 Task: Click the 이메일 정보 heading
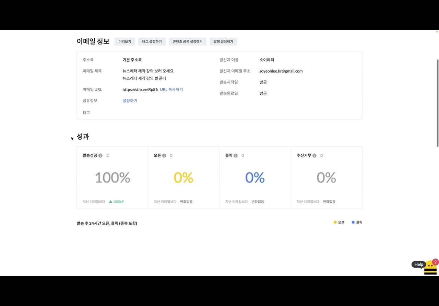[93, 41]
